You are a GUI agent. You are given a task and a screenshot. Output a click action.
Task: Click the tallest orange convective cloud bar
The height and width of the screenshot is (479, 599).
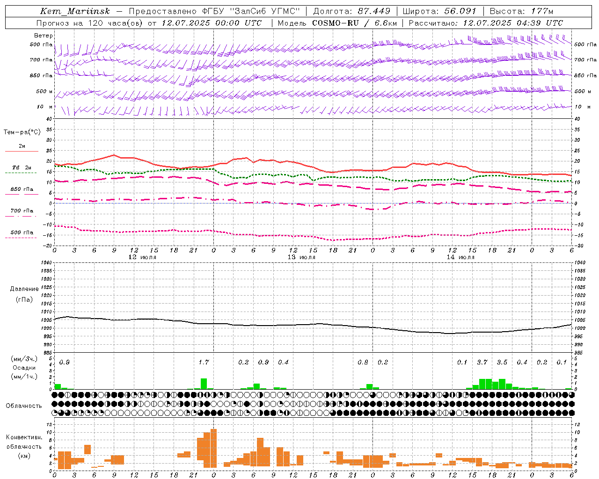point(214,448)
